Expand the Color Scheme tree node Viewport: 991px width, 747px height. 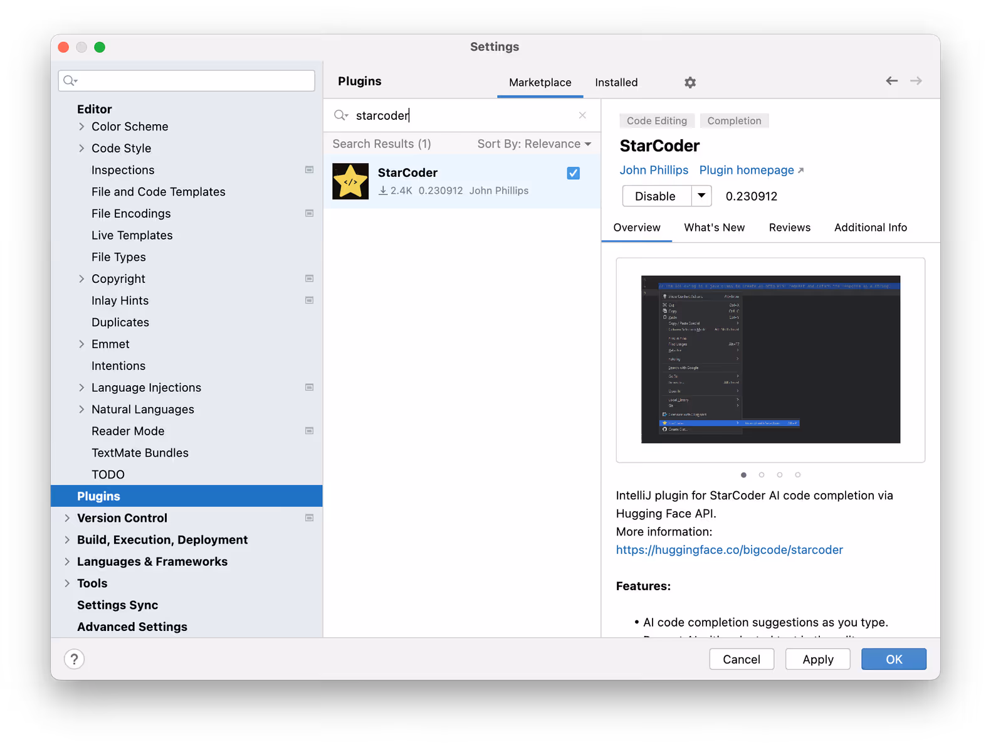pyautogui.click(x=81, y=127)
